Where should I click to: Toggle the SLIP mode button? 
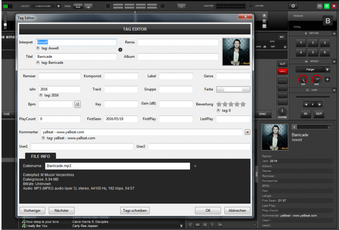(282, 63)
